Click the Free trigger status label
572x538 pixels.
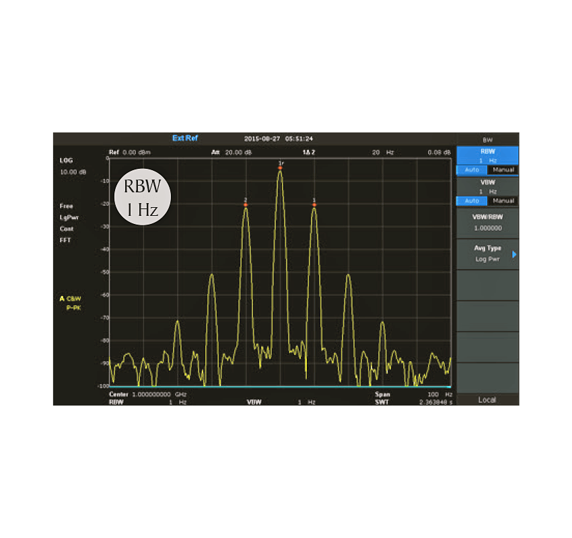pyautogui.click(x=66, y=206)
